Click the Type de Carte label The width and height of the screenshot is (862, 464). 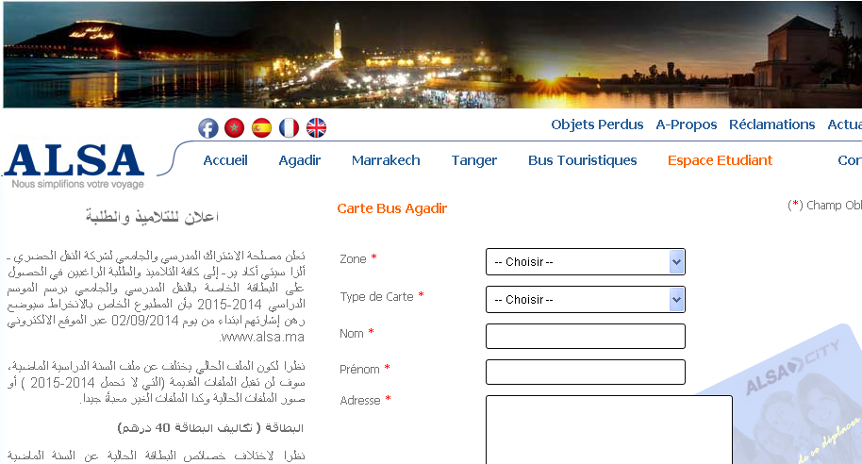[x=376, y=297]
